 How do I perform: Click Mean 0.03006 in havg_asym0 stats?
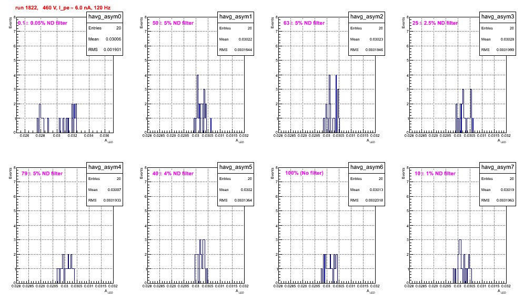105,39
